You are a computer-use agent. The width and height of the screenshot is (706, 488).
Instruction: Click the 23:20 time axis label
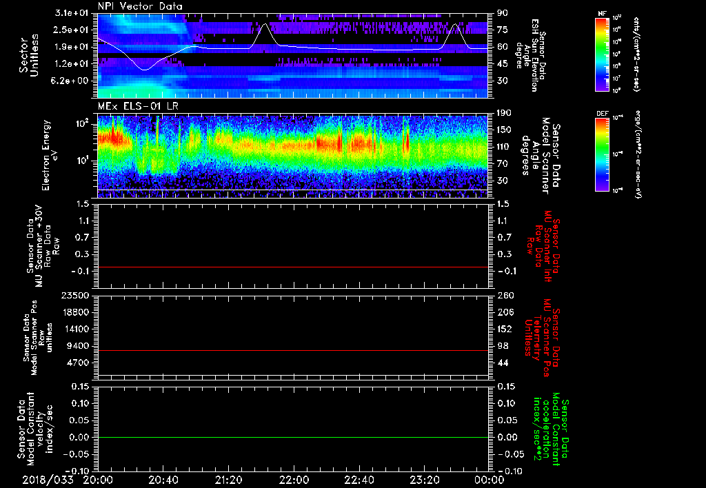pyautogui.click(x=424, y=480)
